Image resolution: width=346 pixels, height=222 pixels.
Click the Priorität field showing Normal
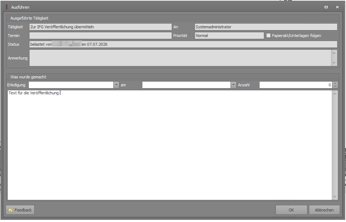(229, 36)
